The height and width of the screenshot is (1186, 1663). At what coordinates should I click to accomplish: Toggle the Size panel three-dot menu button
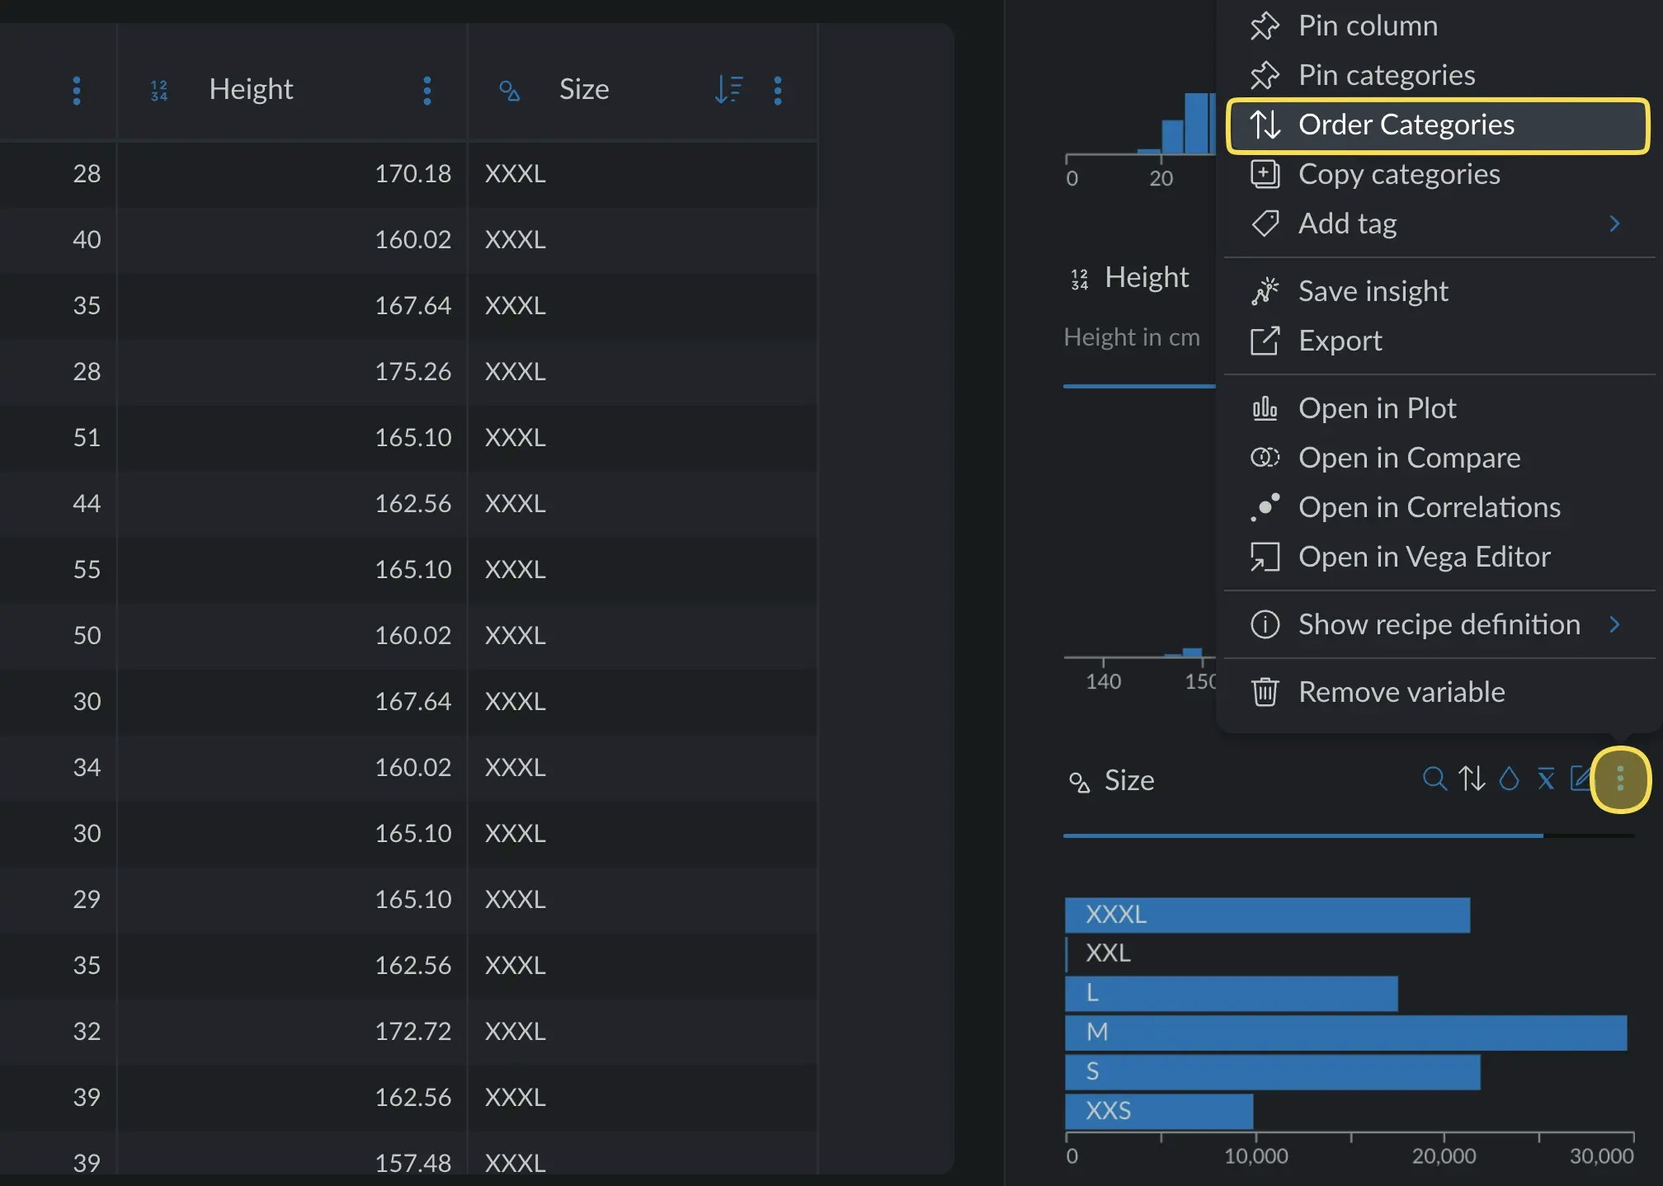click(1620, 779)
